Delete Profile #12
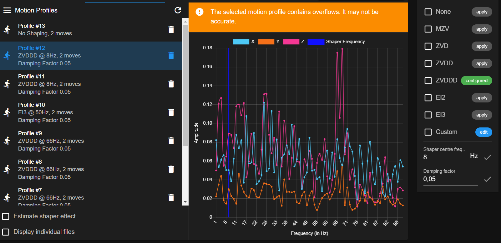 [x=171, y=56]
